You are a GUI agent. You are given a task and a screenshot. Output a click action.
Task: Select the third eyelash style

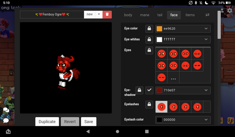[186, 107]
